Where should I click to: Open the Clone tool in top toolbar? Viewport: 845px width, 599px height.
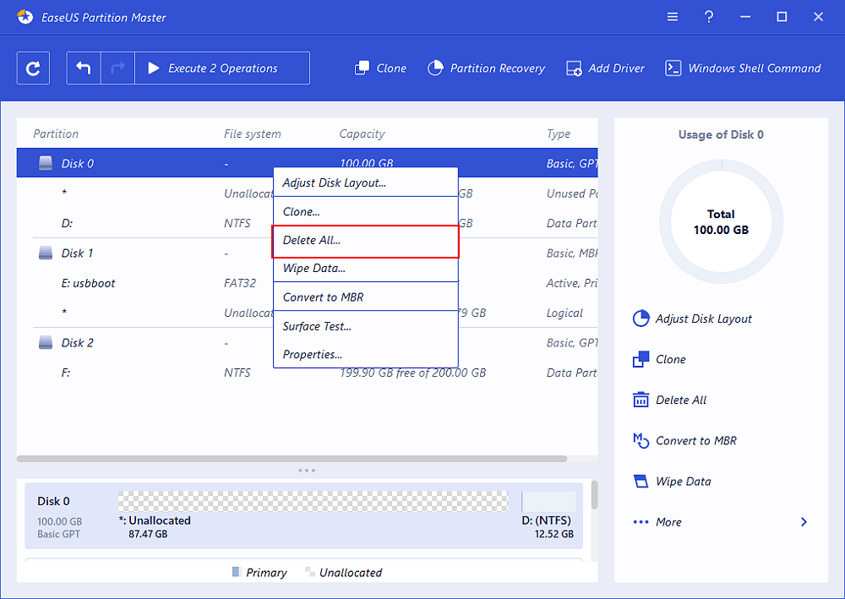[380, 68]
